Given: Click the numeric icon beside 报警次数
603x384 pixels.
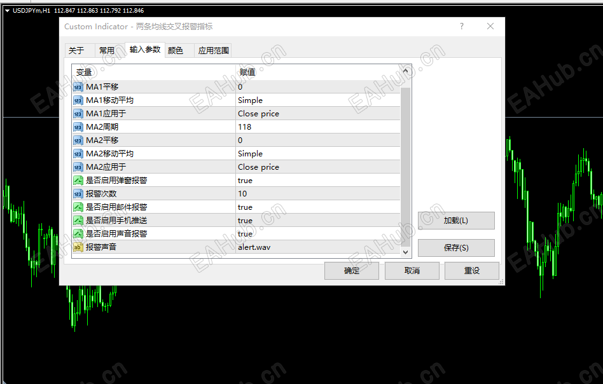Looking at the screenshot, I should coord(77,193).
